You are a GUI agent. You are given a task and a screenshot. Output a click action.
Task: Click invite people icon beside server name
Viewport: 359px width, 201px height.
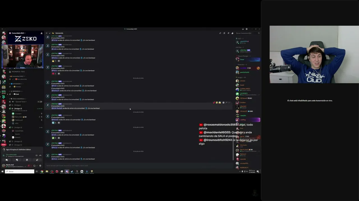pos(42,33)
